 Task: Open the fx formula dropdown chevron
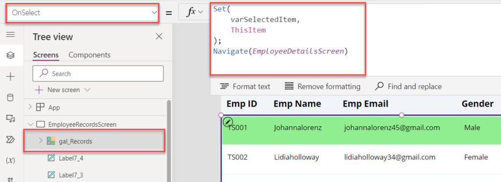click(201, 12)
